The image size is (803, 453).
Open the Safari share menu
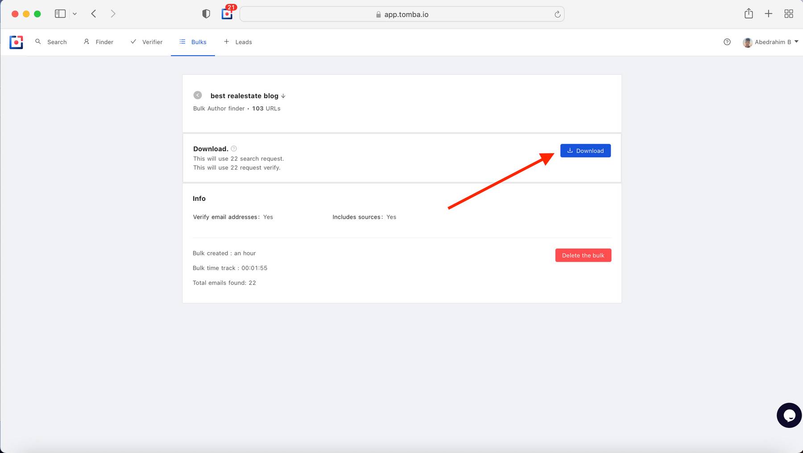749,13
